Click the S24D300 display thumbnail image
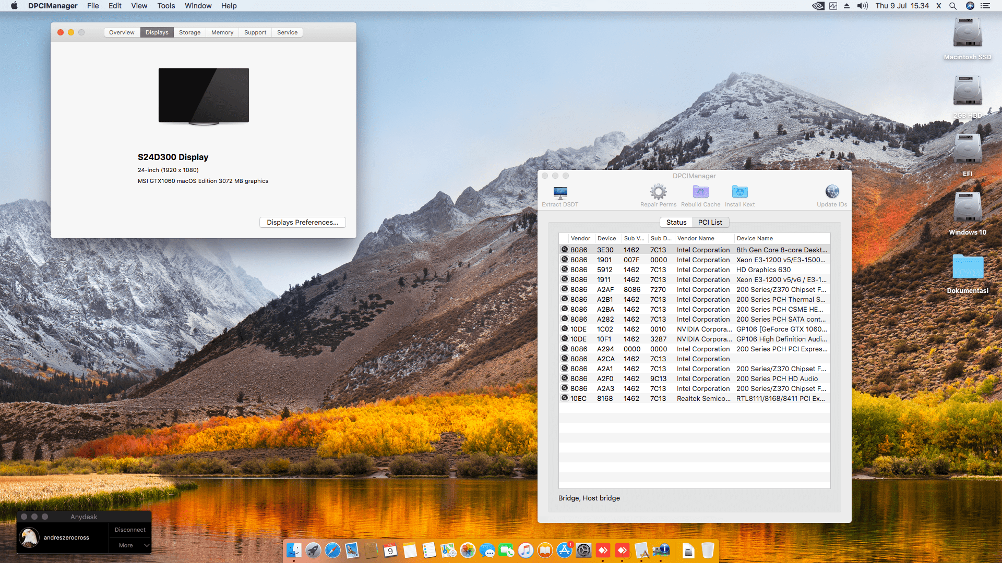 [204, 96]
